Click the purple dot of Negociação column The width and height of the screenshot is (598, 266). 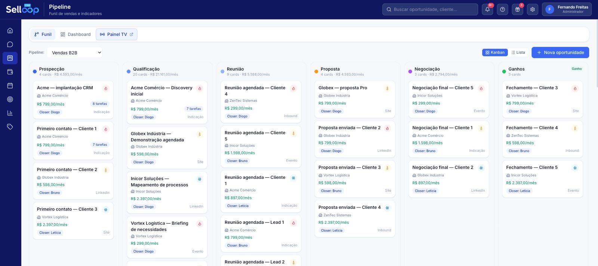pyautogui.click(x=410, y=71)
